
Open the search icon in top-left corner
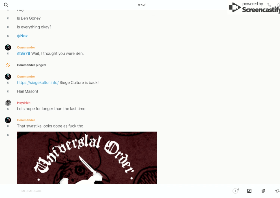click(6, 5)
